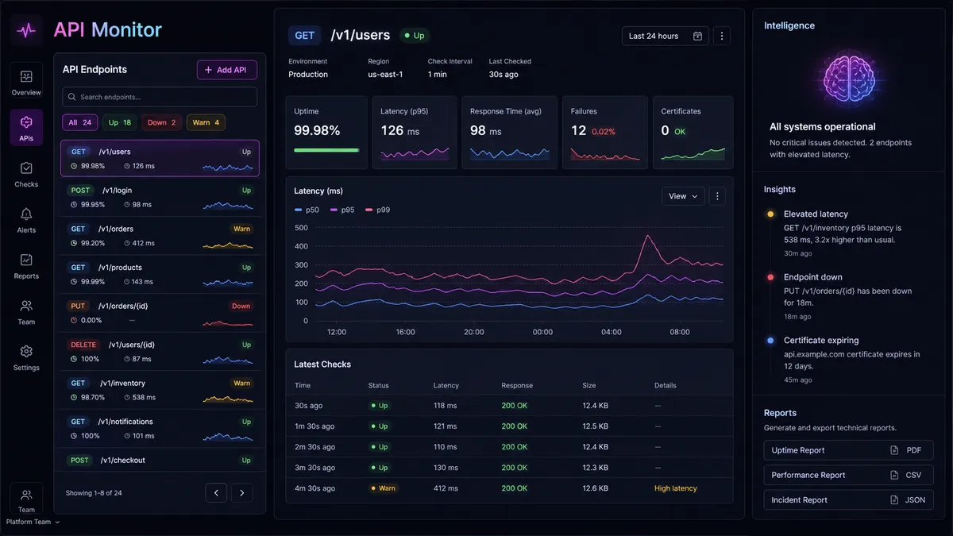
Task: Click the blue Certificate expiring dot
Action: pos(770,341)
